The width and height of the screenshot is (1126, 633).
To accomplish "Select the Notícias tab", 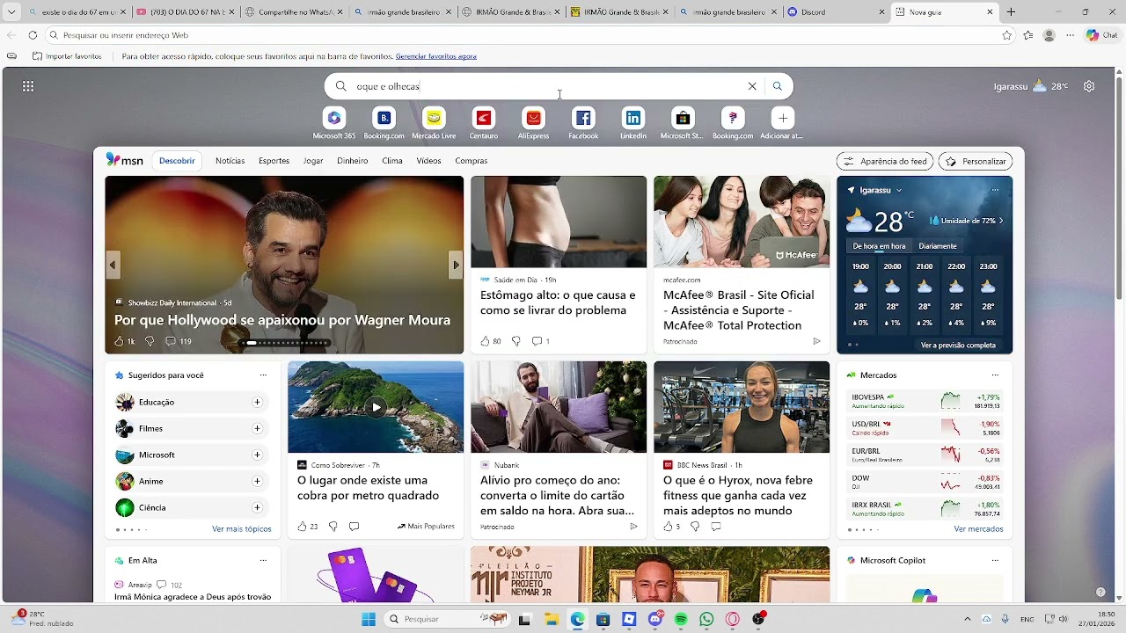I will (x=230, y=161).
